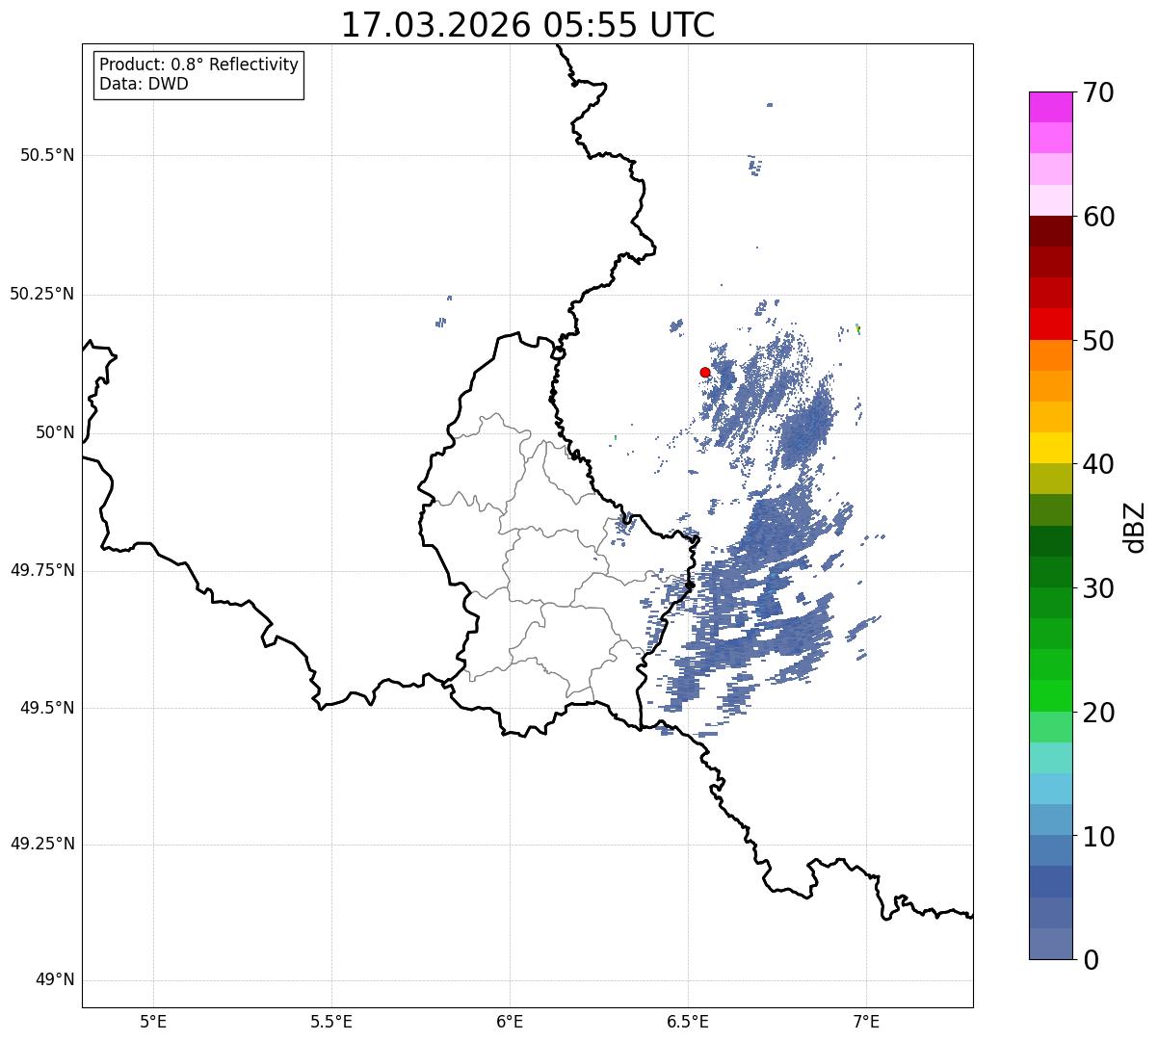Click the 6°E longitude label

tap(510, 1021)
